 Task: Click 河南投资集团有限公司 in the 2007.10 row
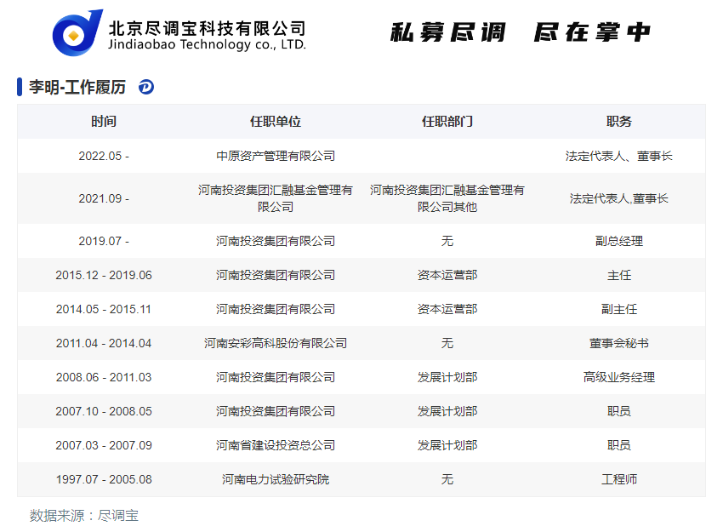tap(276, 411)
